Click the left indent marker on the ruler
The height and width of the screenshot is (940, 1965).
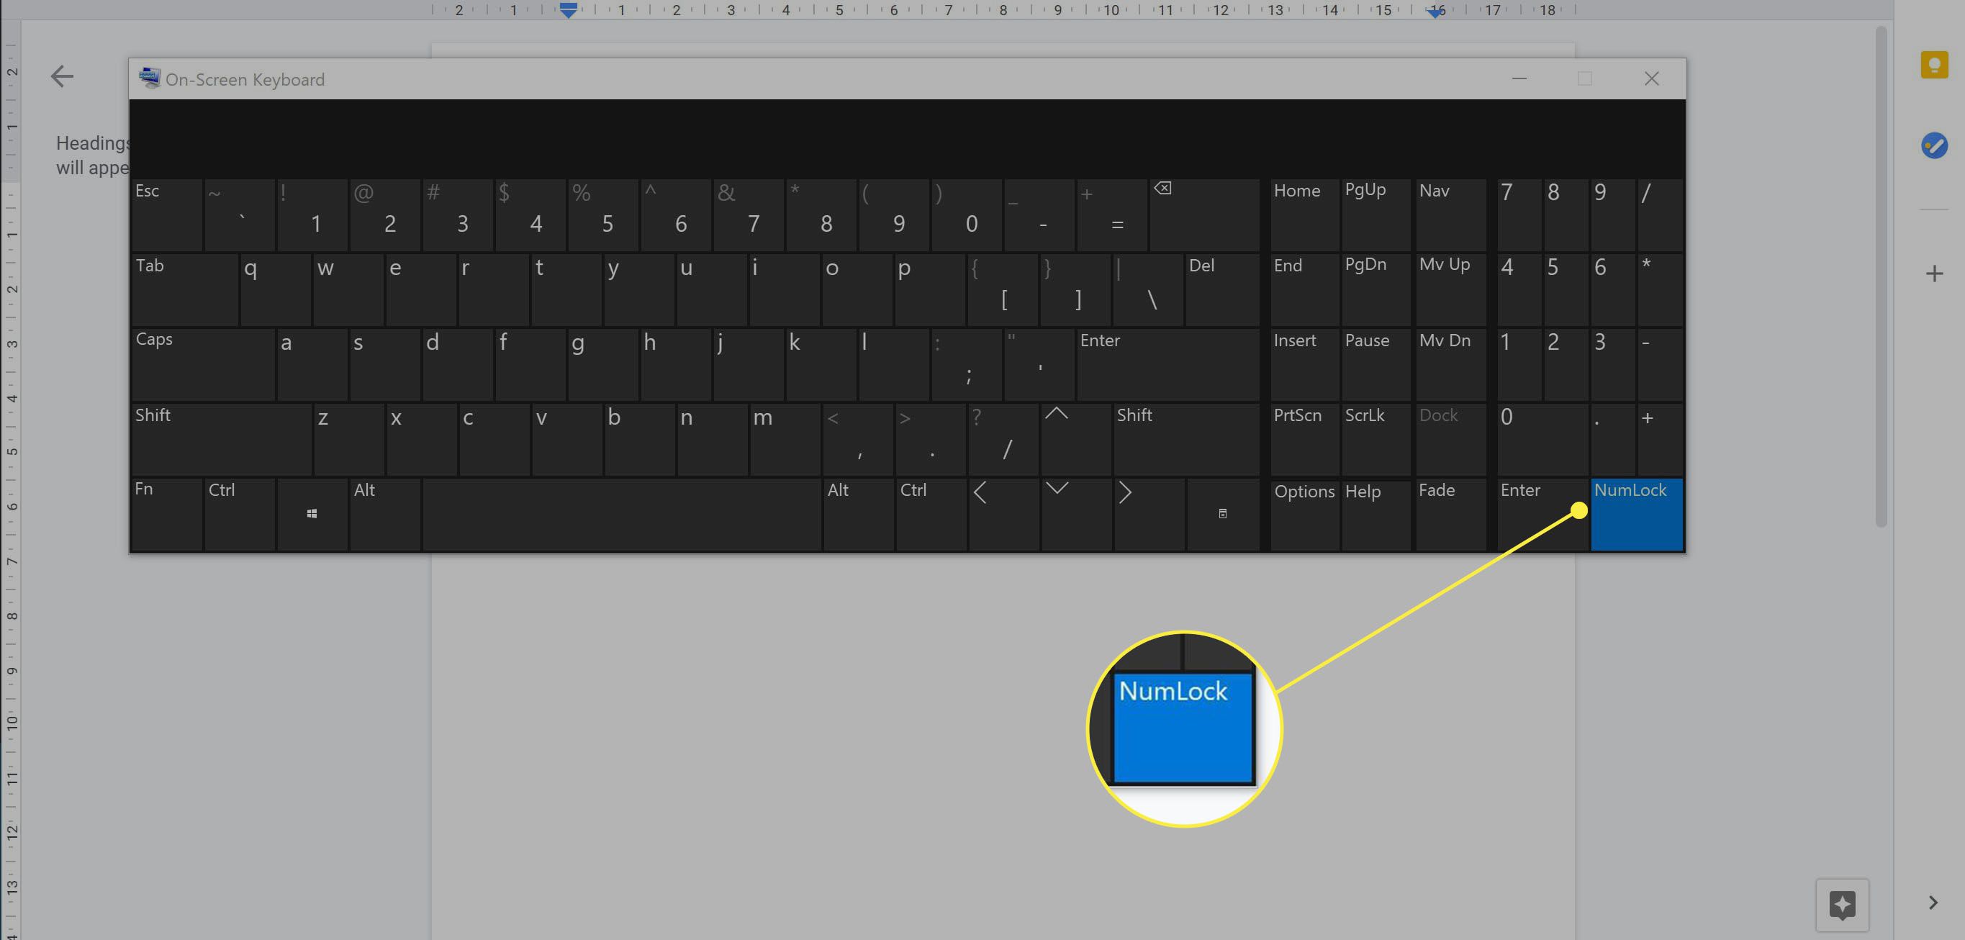click(569, 11)
